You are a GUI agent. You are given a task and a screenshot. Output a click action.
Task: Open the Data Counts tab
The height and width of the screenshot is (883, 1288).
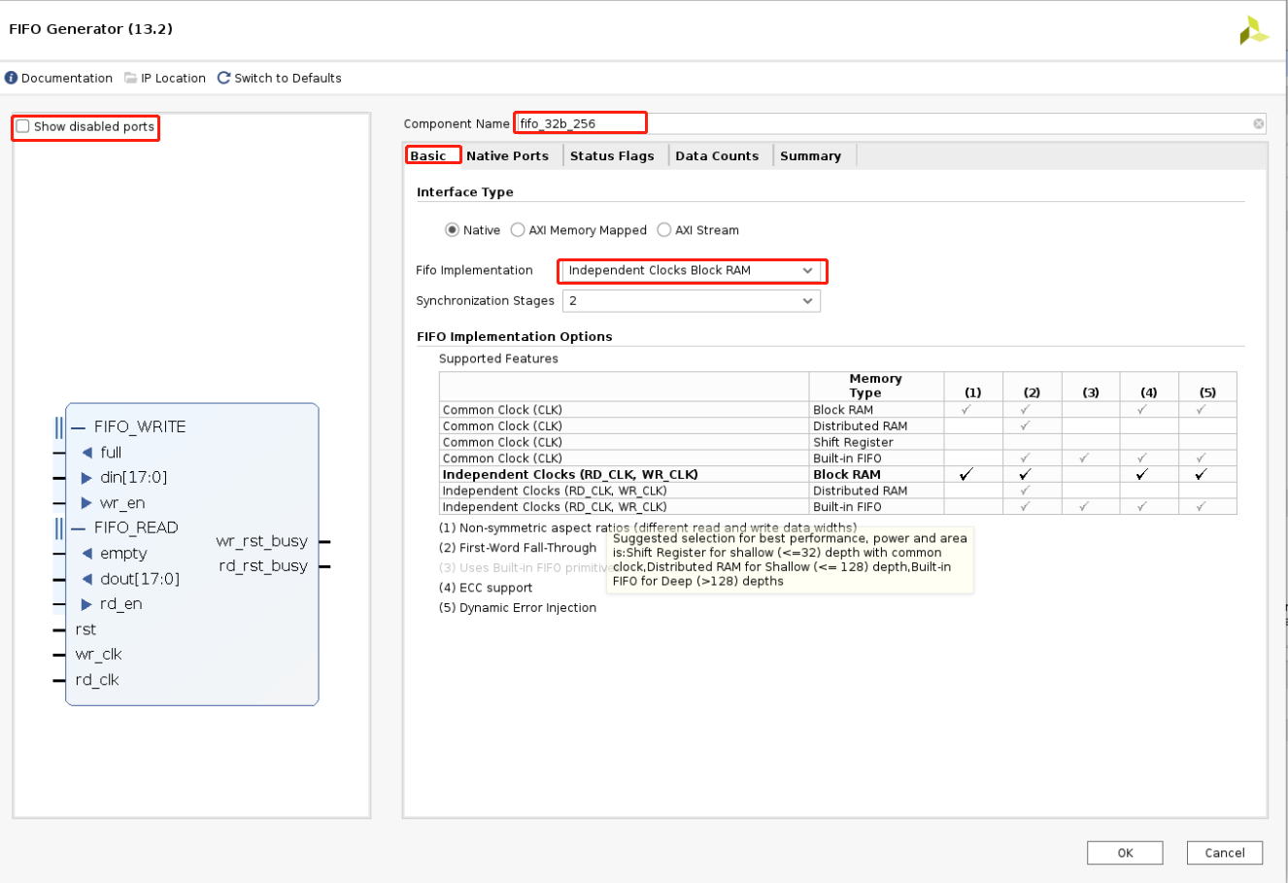point(718,155)
